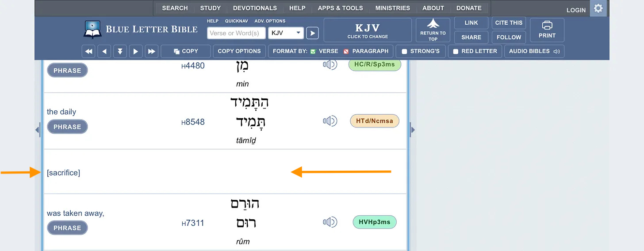Select Format by Paragraph checkbox

pyautogui.click(x=346, y=51)
